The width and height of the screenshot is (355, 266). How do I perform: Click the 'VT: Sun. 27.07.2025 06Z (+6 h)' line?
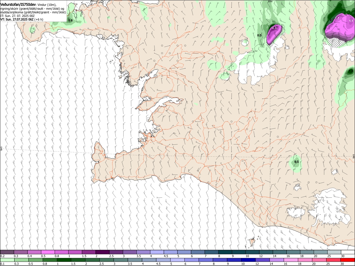[x=22, y=19]
